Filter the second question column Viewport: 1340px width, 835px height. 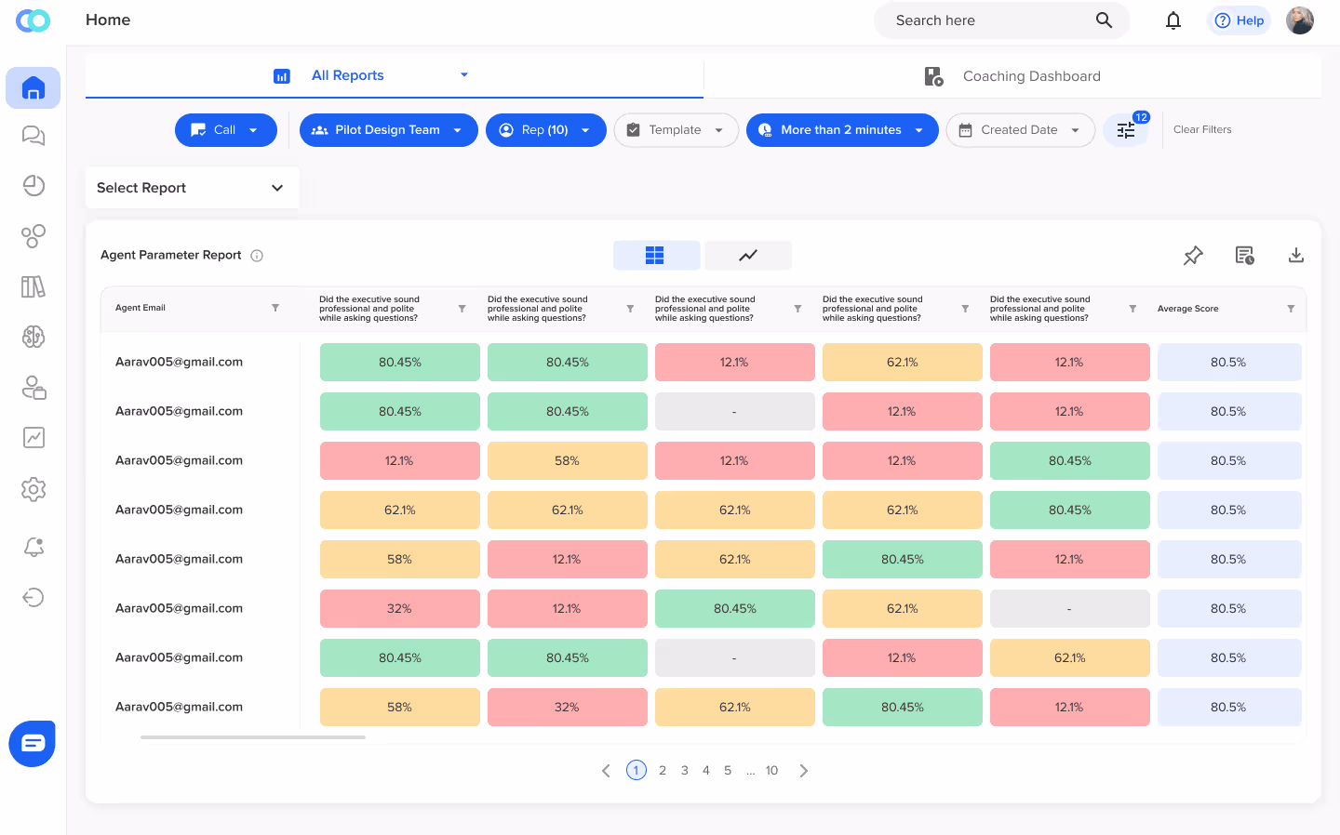pyautogui.click(x=630, y=309)
